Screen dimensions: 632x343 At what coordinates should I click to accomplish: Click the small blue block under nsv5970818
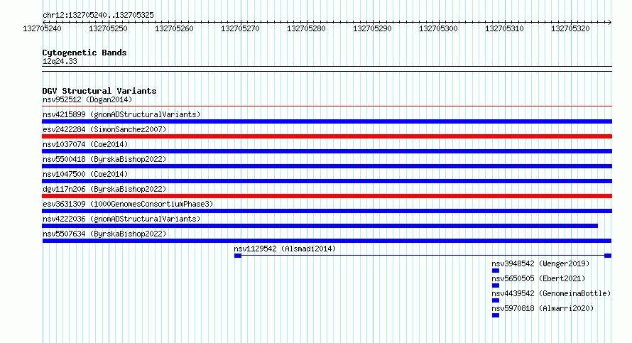496,315
